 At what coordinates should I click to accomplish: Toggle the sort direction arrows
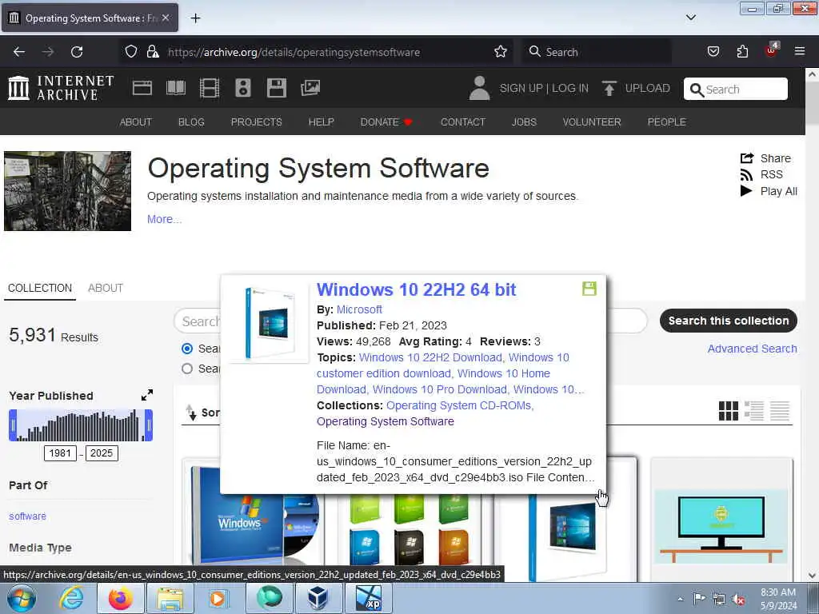coord(191,413)
